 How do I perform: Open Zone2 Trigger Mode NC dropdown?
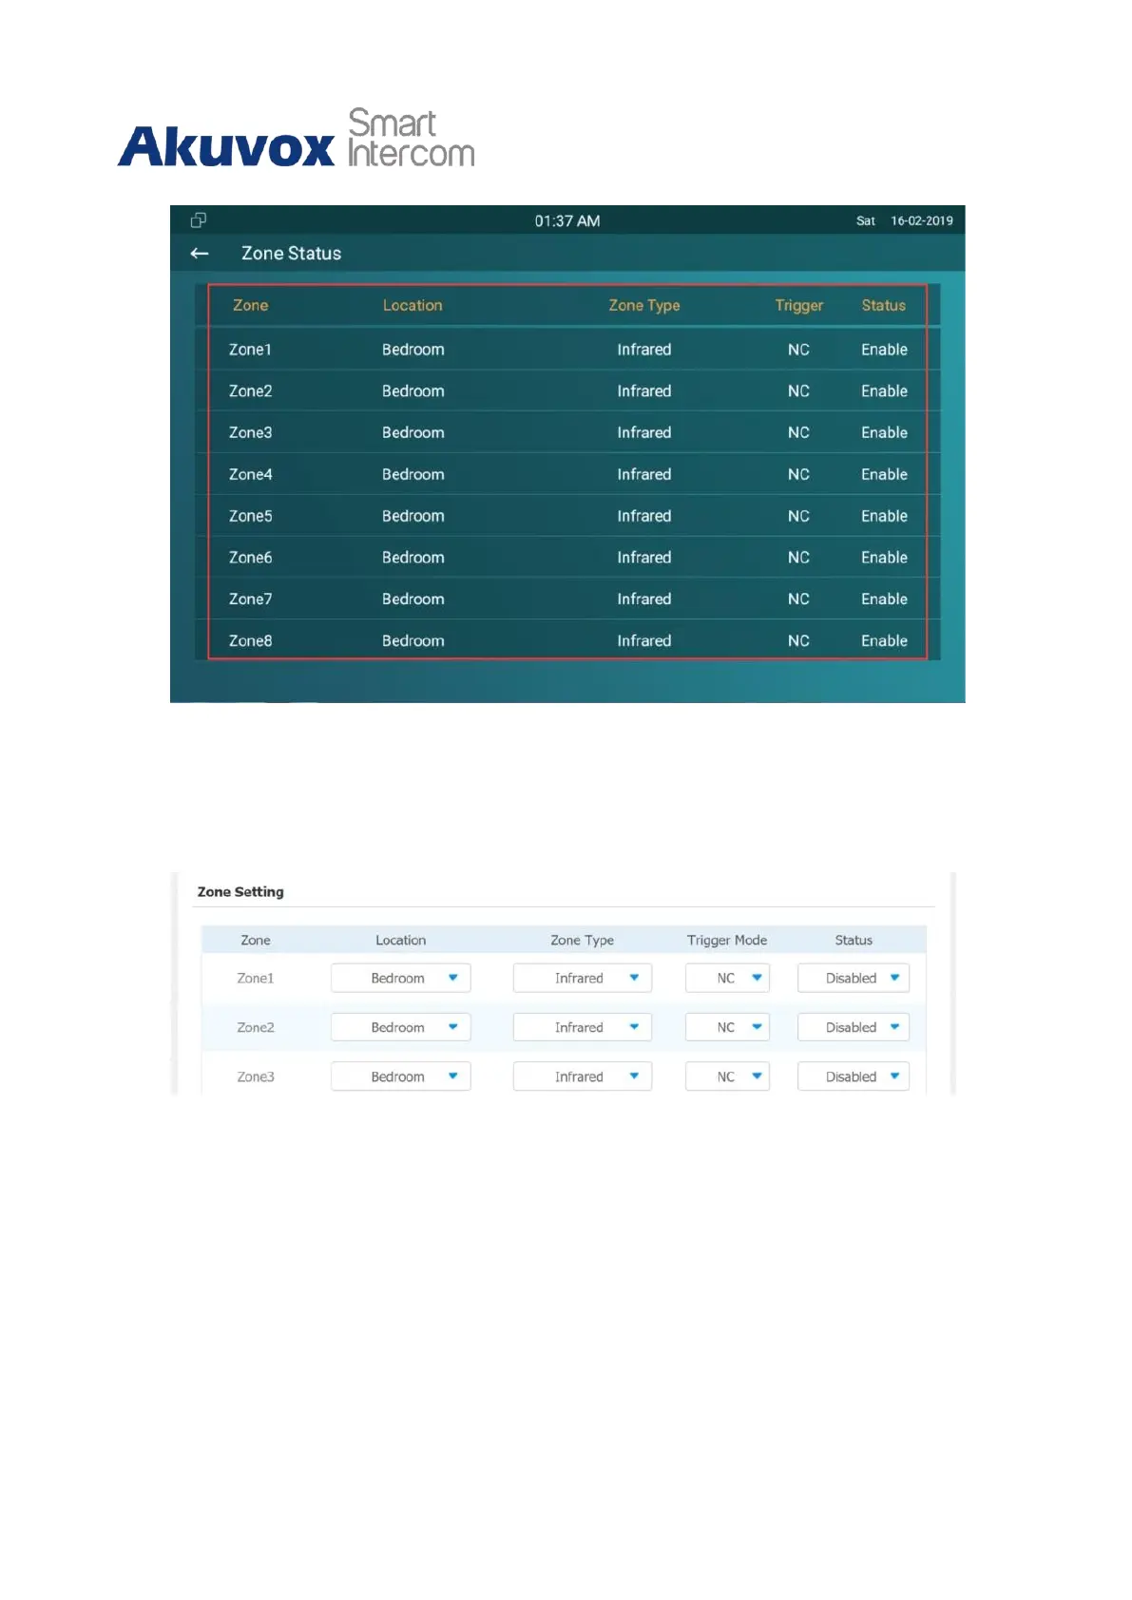727,1027
